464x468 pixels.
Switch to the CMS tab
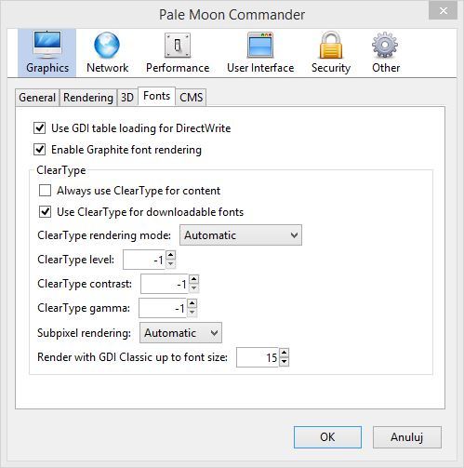[191, 98]
